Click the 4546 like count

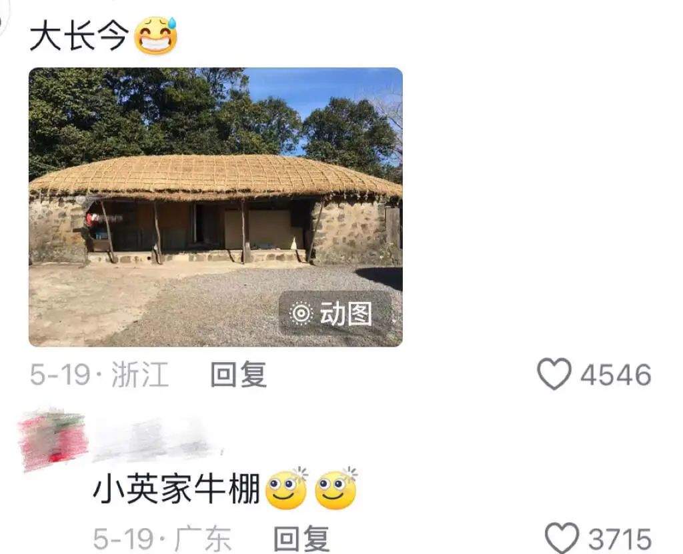[616, 375]
